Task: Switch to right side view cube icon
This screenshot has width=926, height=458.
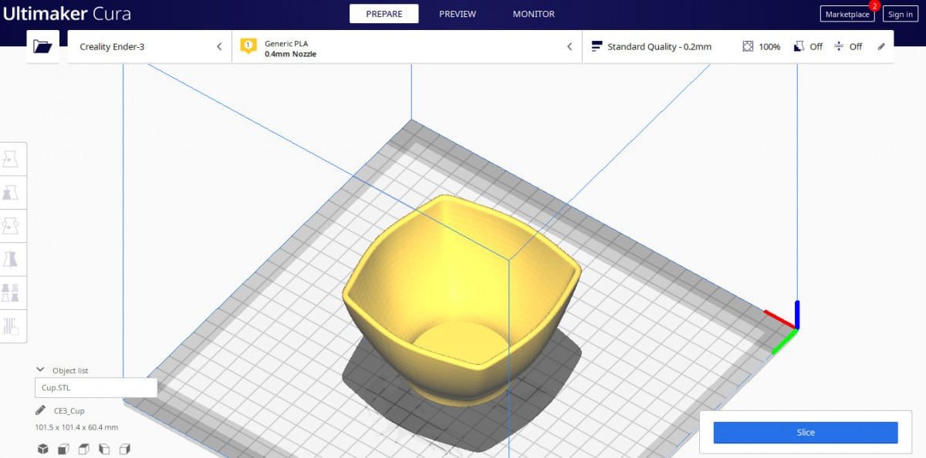Action: (x=124, y=449)
